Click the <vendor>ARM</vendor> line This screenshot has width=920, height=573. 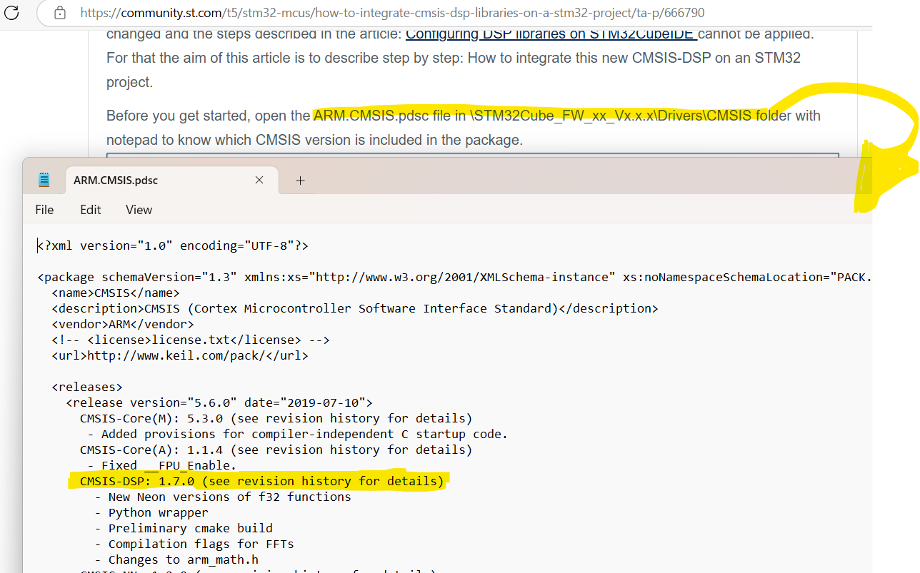click(123, 324)
